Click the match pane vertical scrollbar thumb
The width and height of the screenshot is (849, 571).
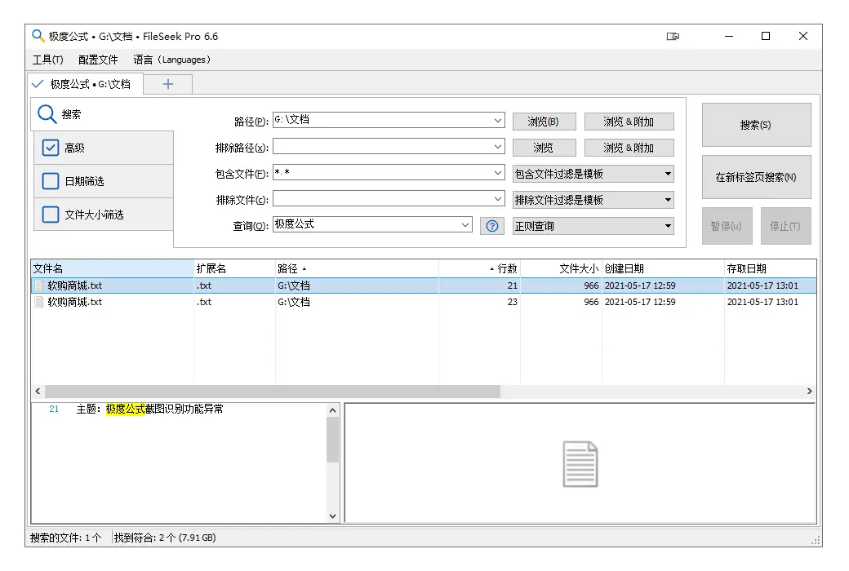tap(332, 440)
